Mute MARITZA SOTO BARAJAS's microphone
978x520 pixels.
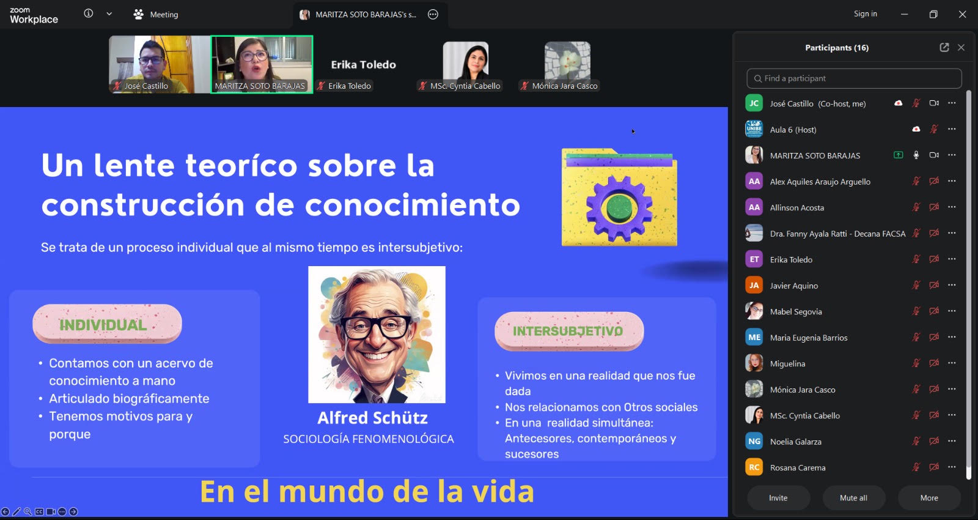coord(916,155)
